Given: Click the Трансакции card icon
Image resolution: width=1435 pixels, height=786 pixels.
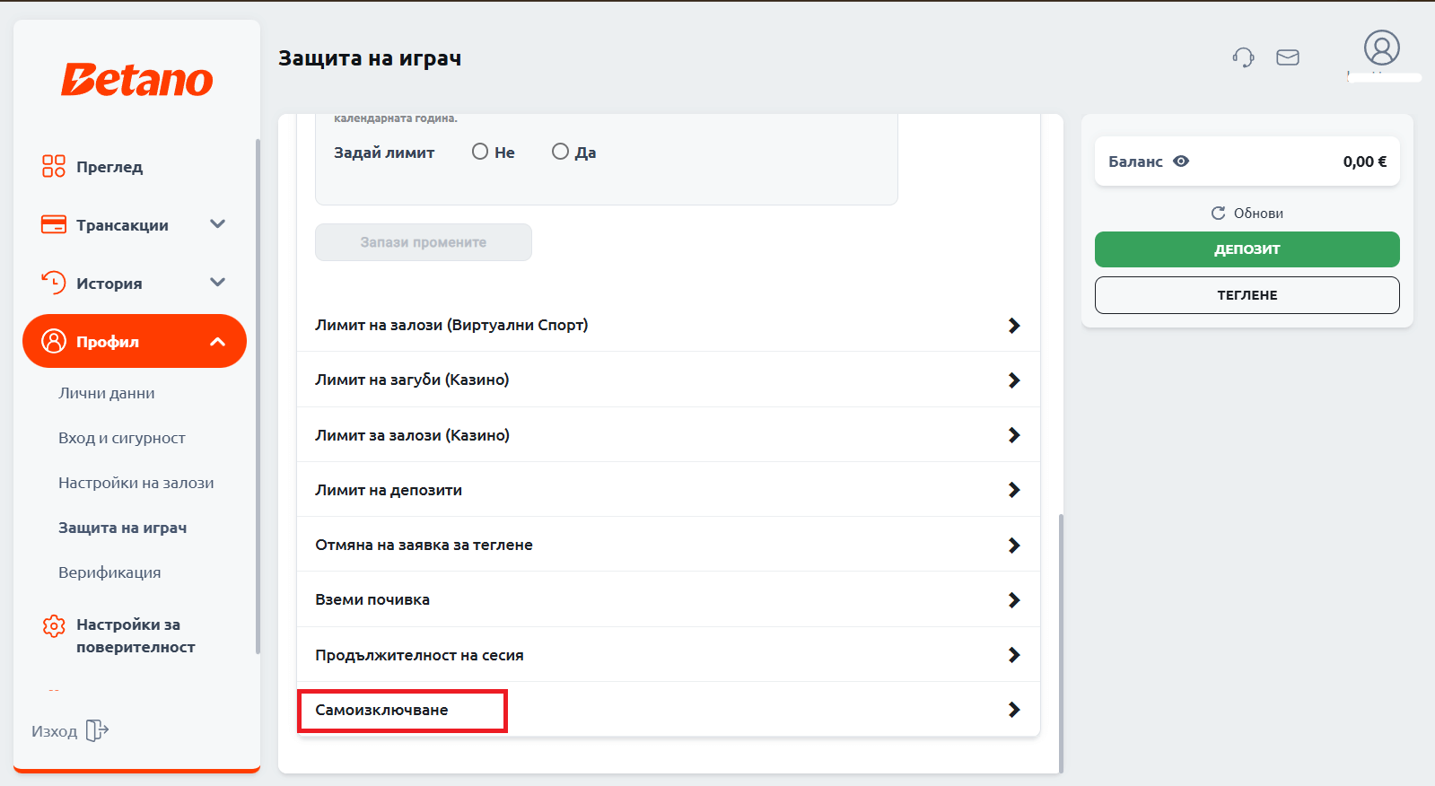Looking at the screenshot, I should point(54,224).
